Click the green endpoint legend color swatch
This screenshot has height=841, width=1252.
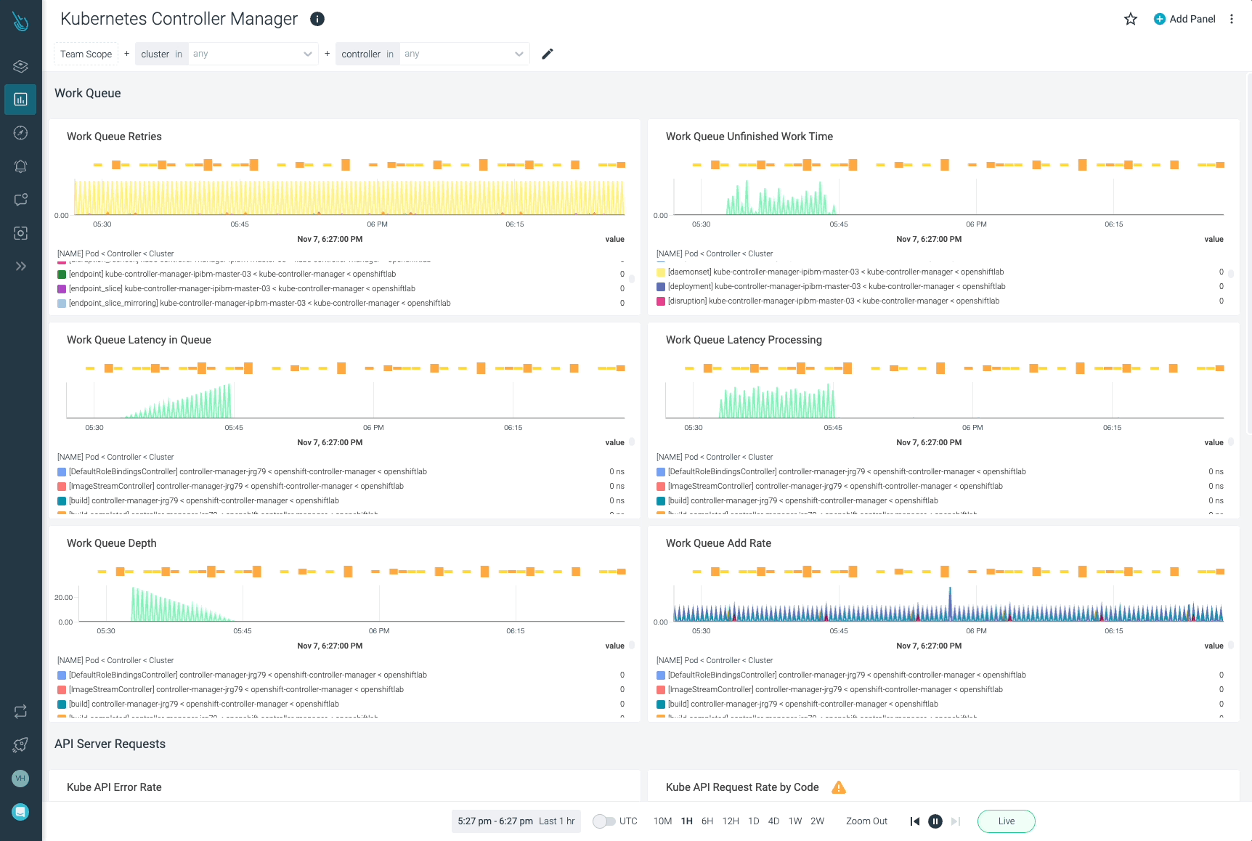coord(62,275)
